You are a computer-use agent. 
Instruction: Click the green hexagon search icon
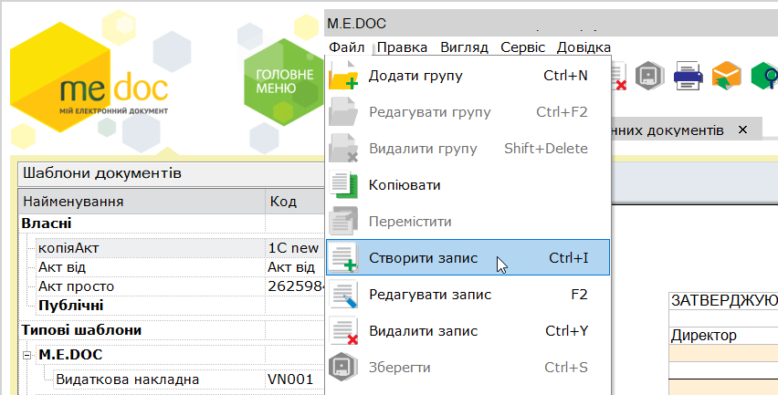[764, 76]
